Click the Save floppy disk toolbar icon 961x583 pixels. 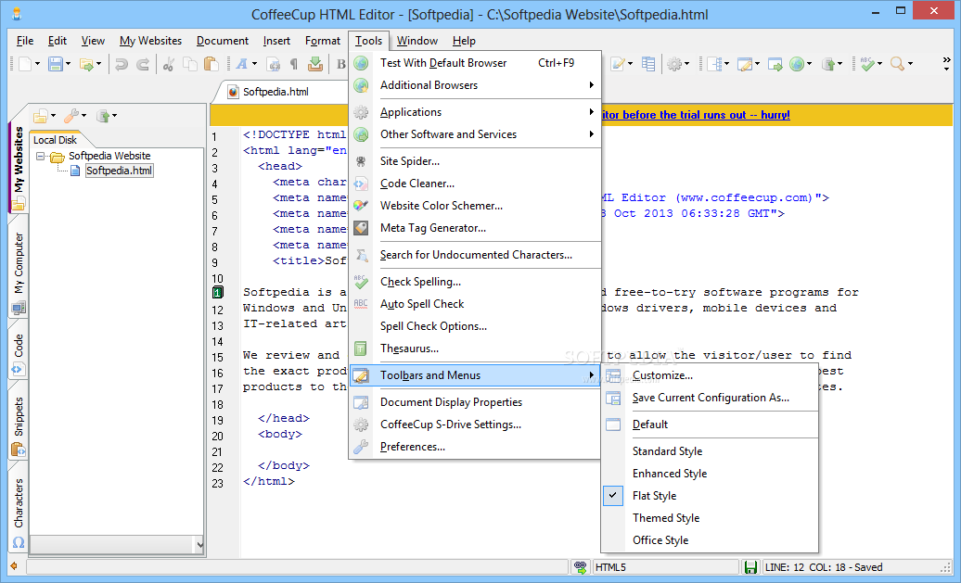point(55,64)
